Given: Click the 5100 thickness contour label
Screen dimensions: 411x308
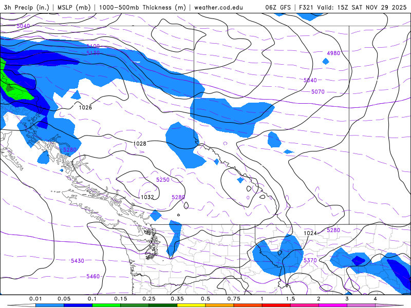Looking at the screenshot, I should click(93, 46).
